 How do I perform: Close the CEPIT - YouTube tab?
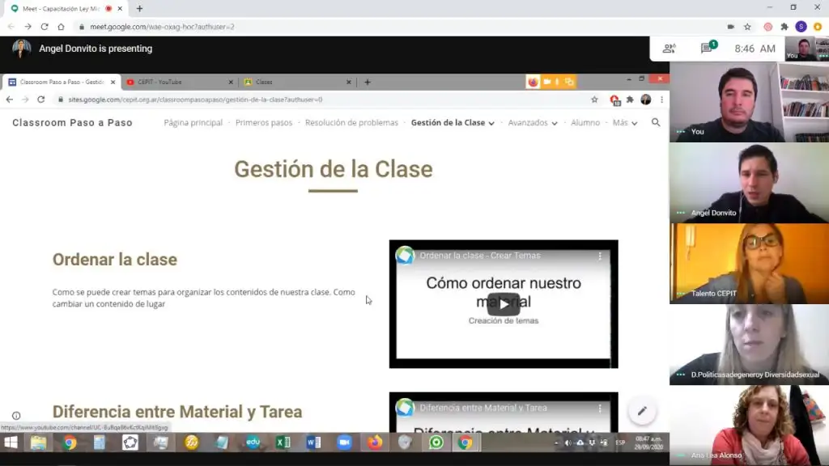click(x=231, y=82)
